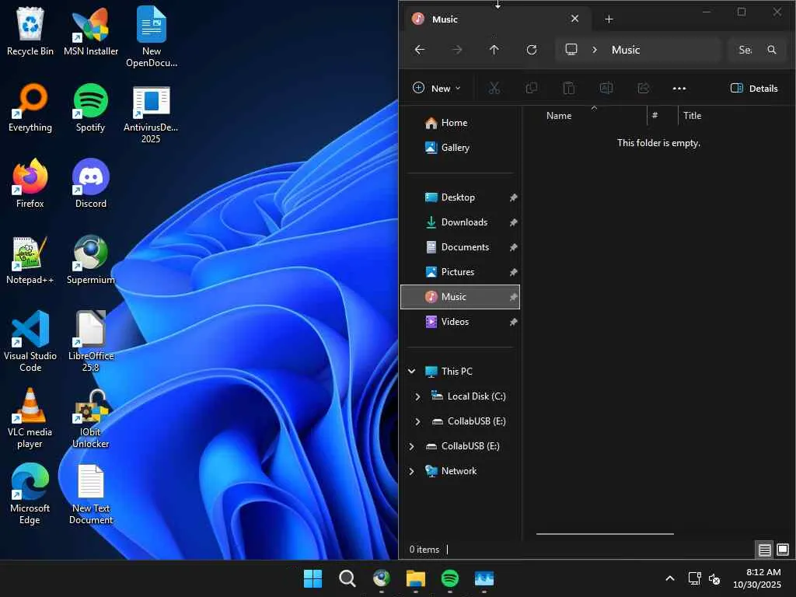Open the pinned Pictures folder

pyautogui.click(x=460, y=272)
